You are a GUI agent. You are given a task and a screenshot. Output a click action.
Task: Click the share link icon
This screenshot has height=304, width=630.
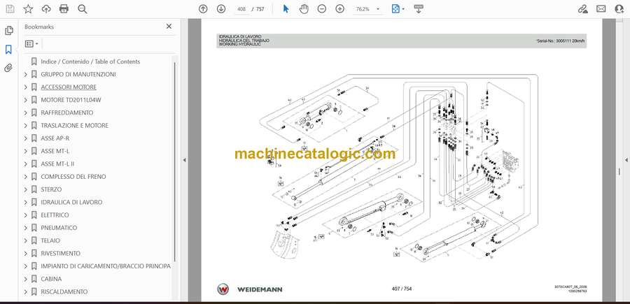[x=582, y=9]
